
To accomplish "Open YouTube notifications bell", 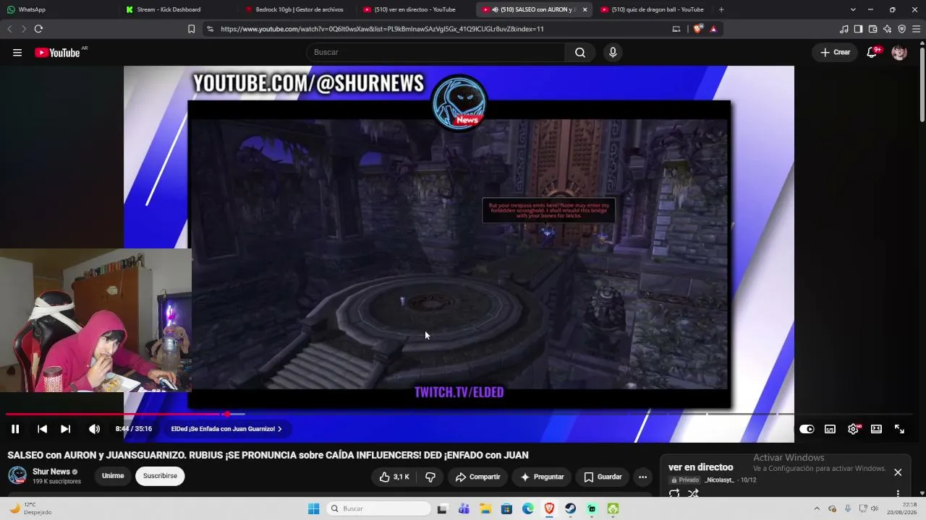I will pyautogui.click(x=872, y=52).
